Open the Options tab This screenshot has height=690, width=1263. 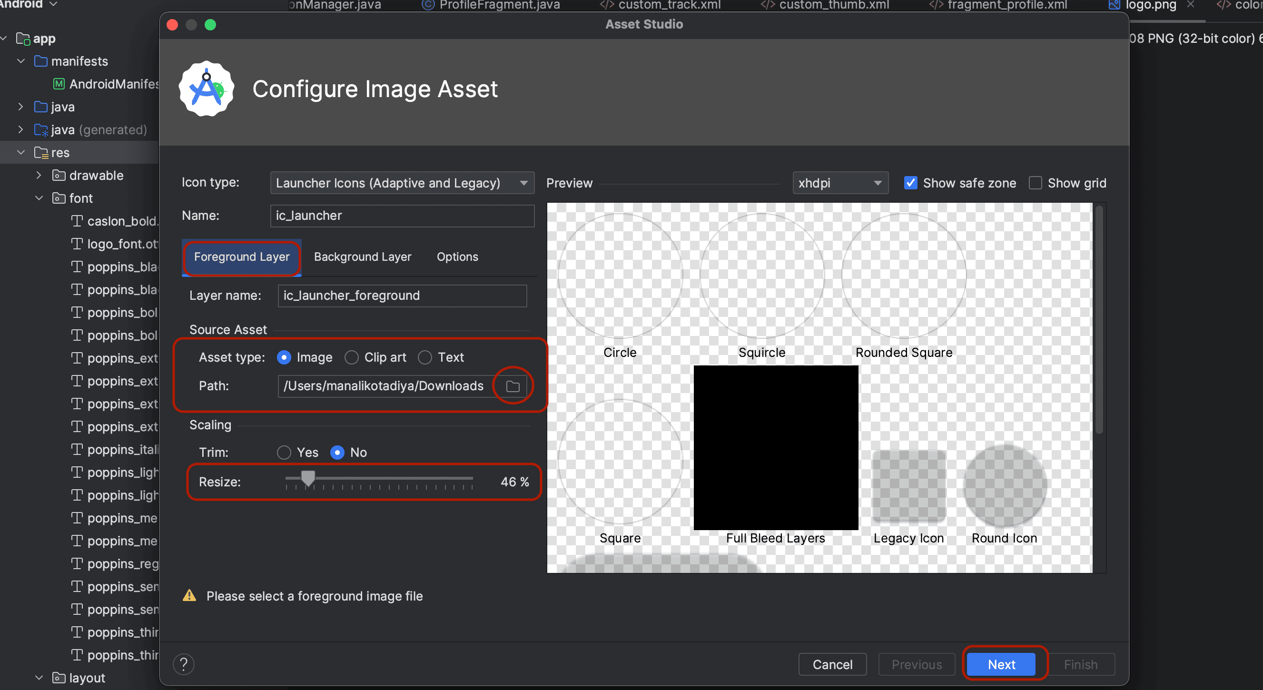(457, 257)
